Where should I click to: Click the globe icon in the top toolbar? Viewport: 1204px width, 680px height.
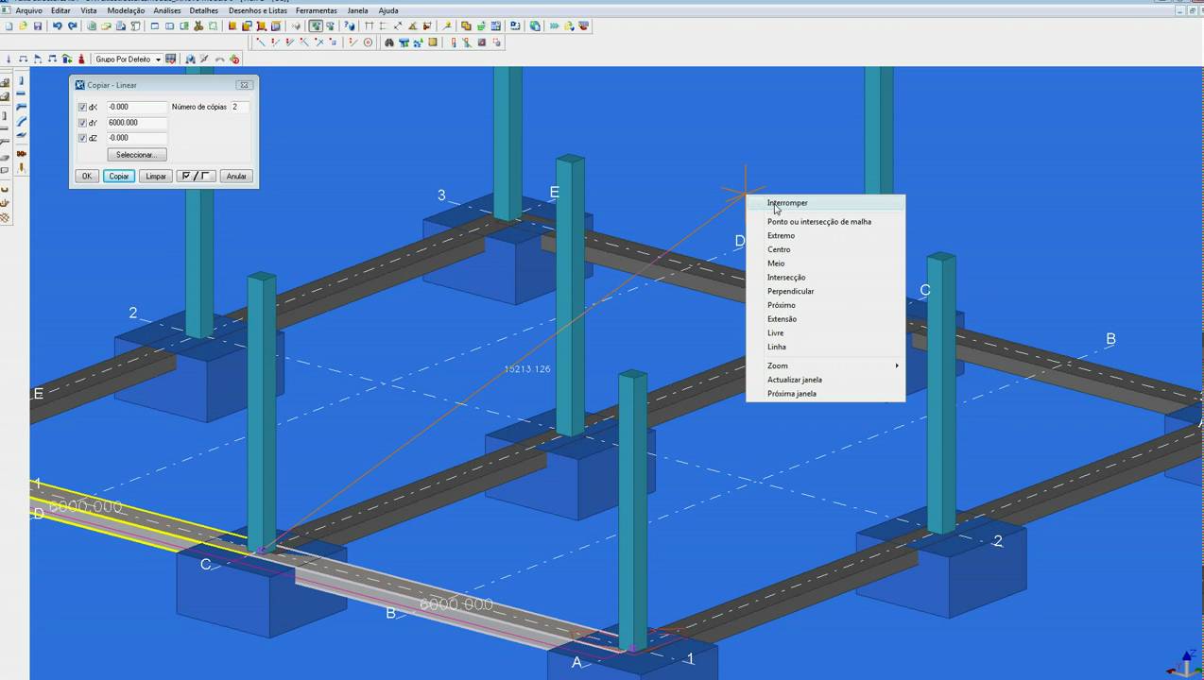pyautogui.click(x=535, y=25)
